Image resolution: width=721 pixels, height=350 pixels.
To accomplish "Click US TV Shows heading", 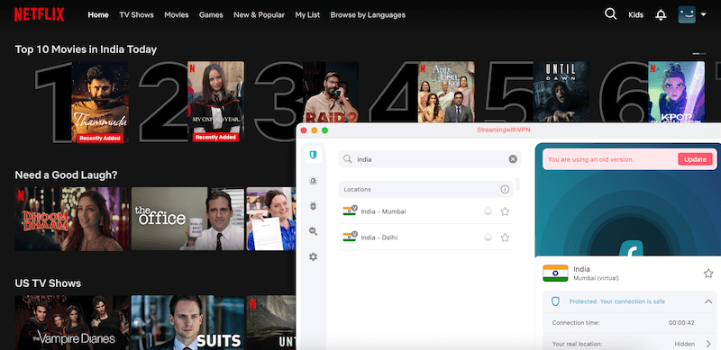I will point(48,283).
